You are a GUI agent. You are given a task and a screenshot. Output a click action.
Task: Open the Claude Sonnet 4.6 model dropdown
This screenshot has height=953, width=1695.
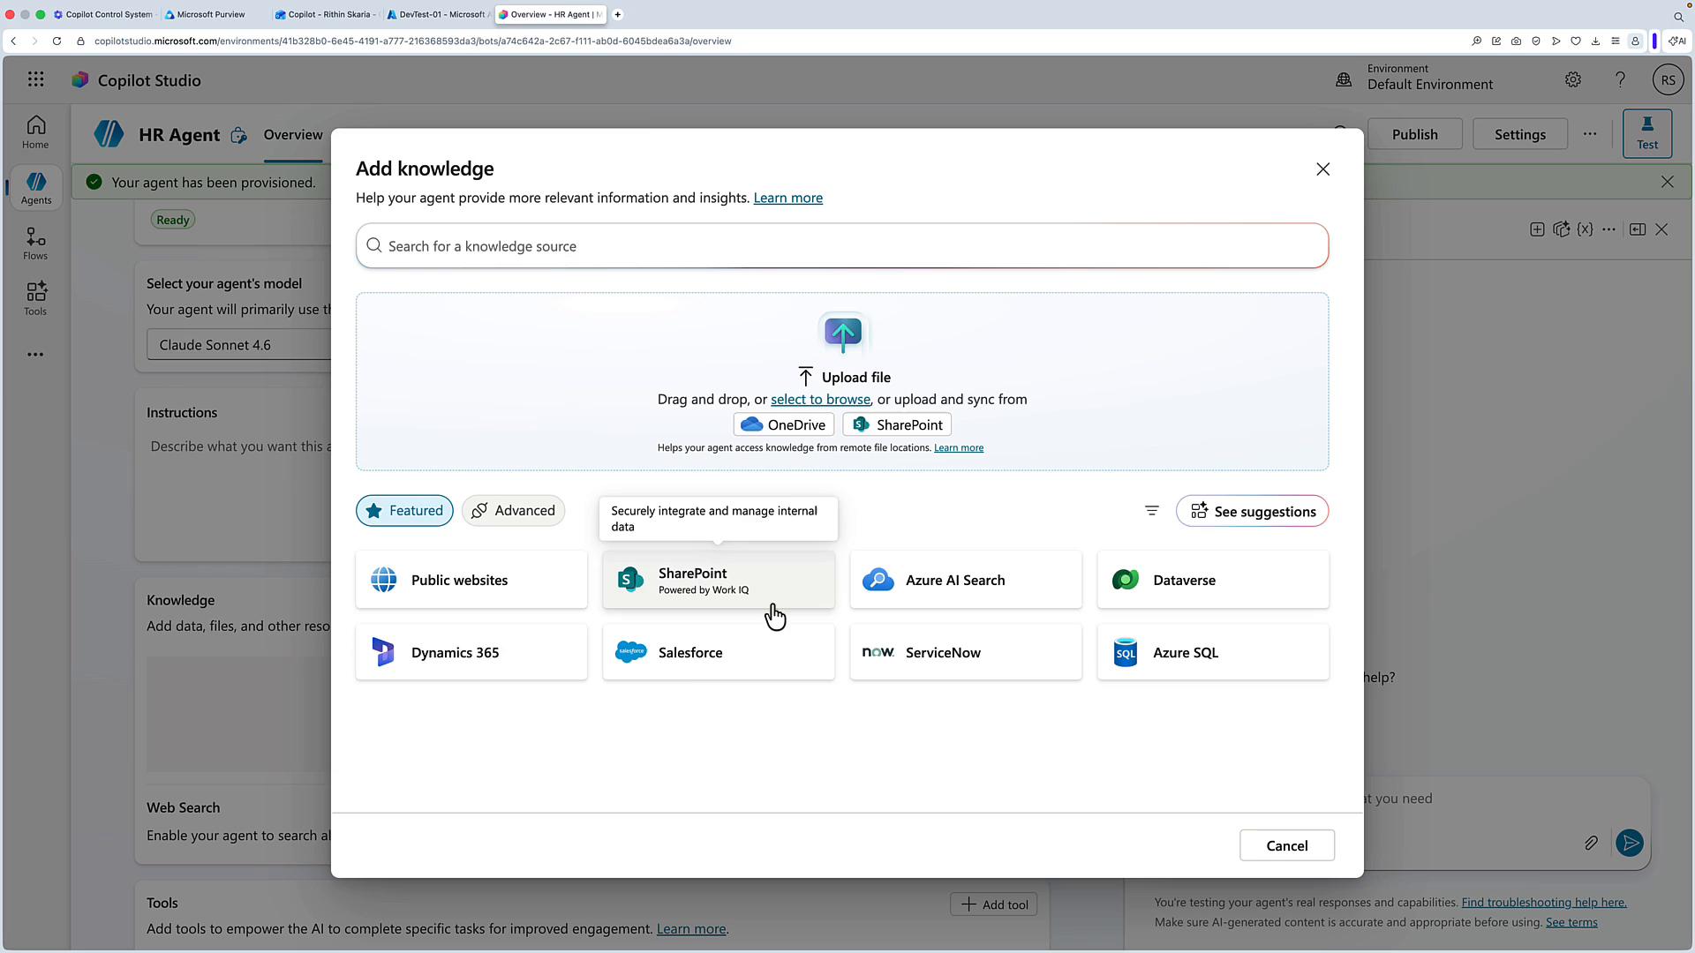[x=239, y=345]
